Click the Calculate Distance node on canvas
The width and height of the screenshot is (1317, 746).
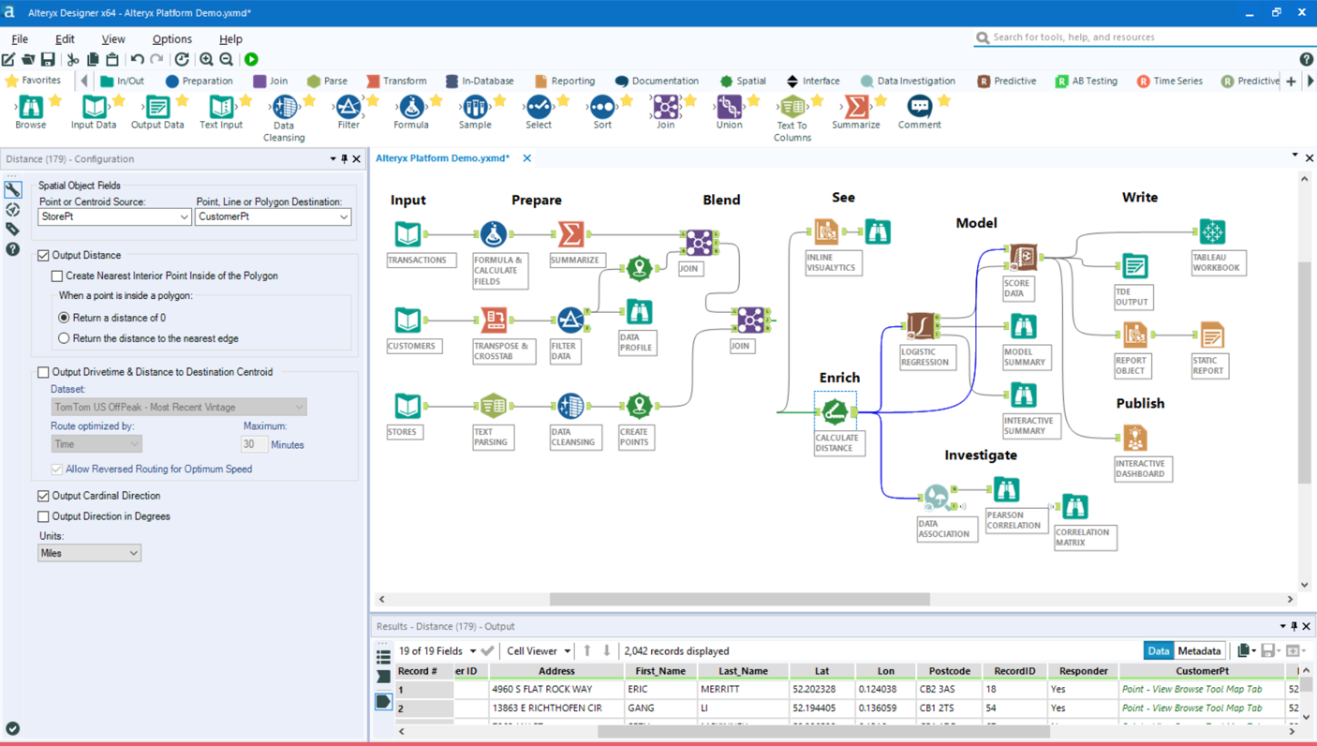[x=834, y=411]
